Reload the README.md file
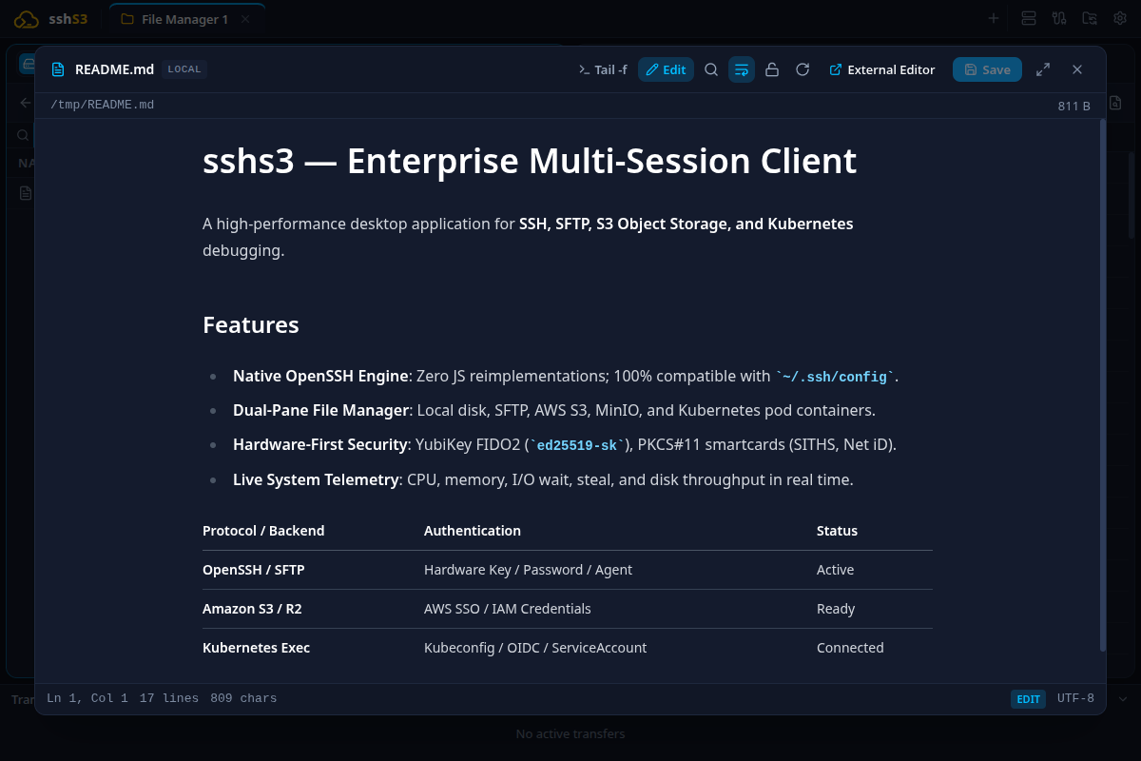 tap(803, 69)
